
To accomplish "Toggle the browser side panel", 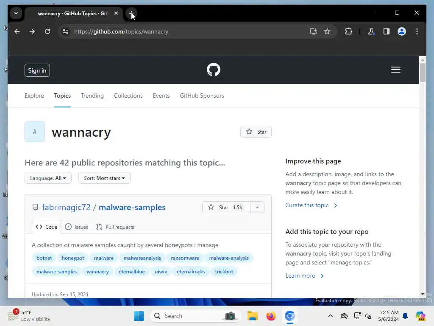I will tap(387, 31).
